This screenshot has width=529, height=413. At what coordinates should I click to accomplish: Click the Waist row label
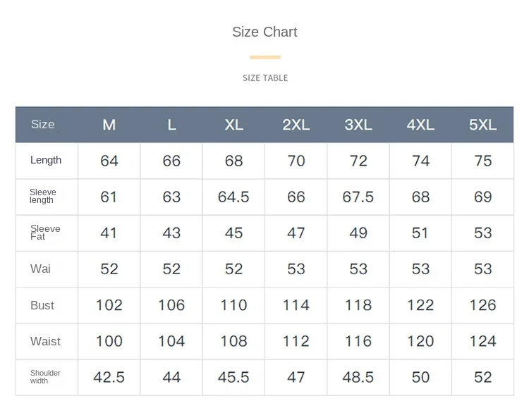(x=45, y=341)
